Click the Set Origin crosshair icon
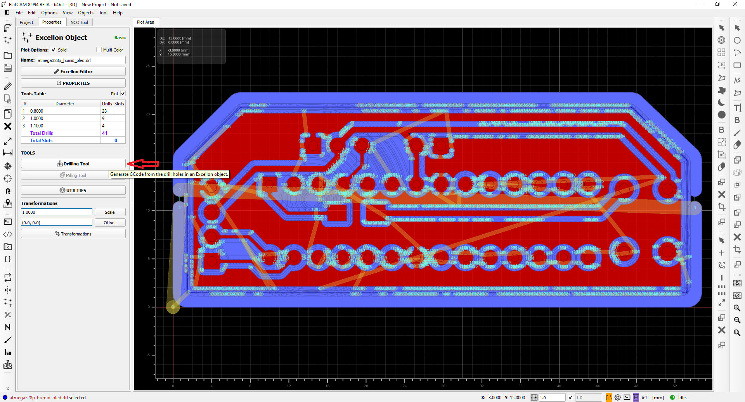The width and height of the screenshot is (745, 402). pos(7,166)
